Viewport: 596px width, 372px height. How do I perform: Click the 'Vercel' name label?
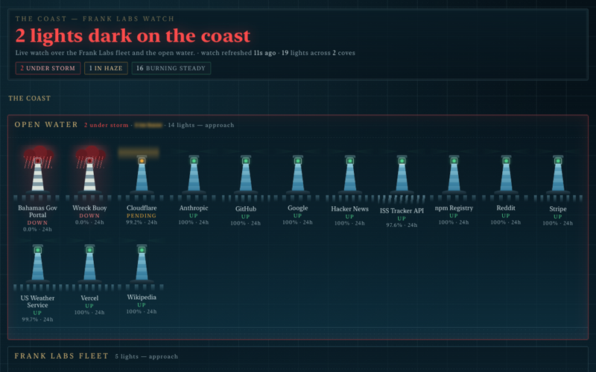pos(89,298)
